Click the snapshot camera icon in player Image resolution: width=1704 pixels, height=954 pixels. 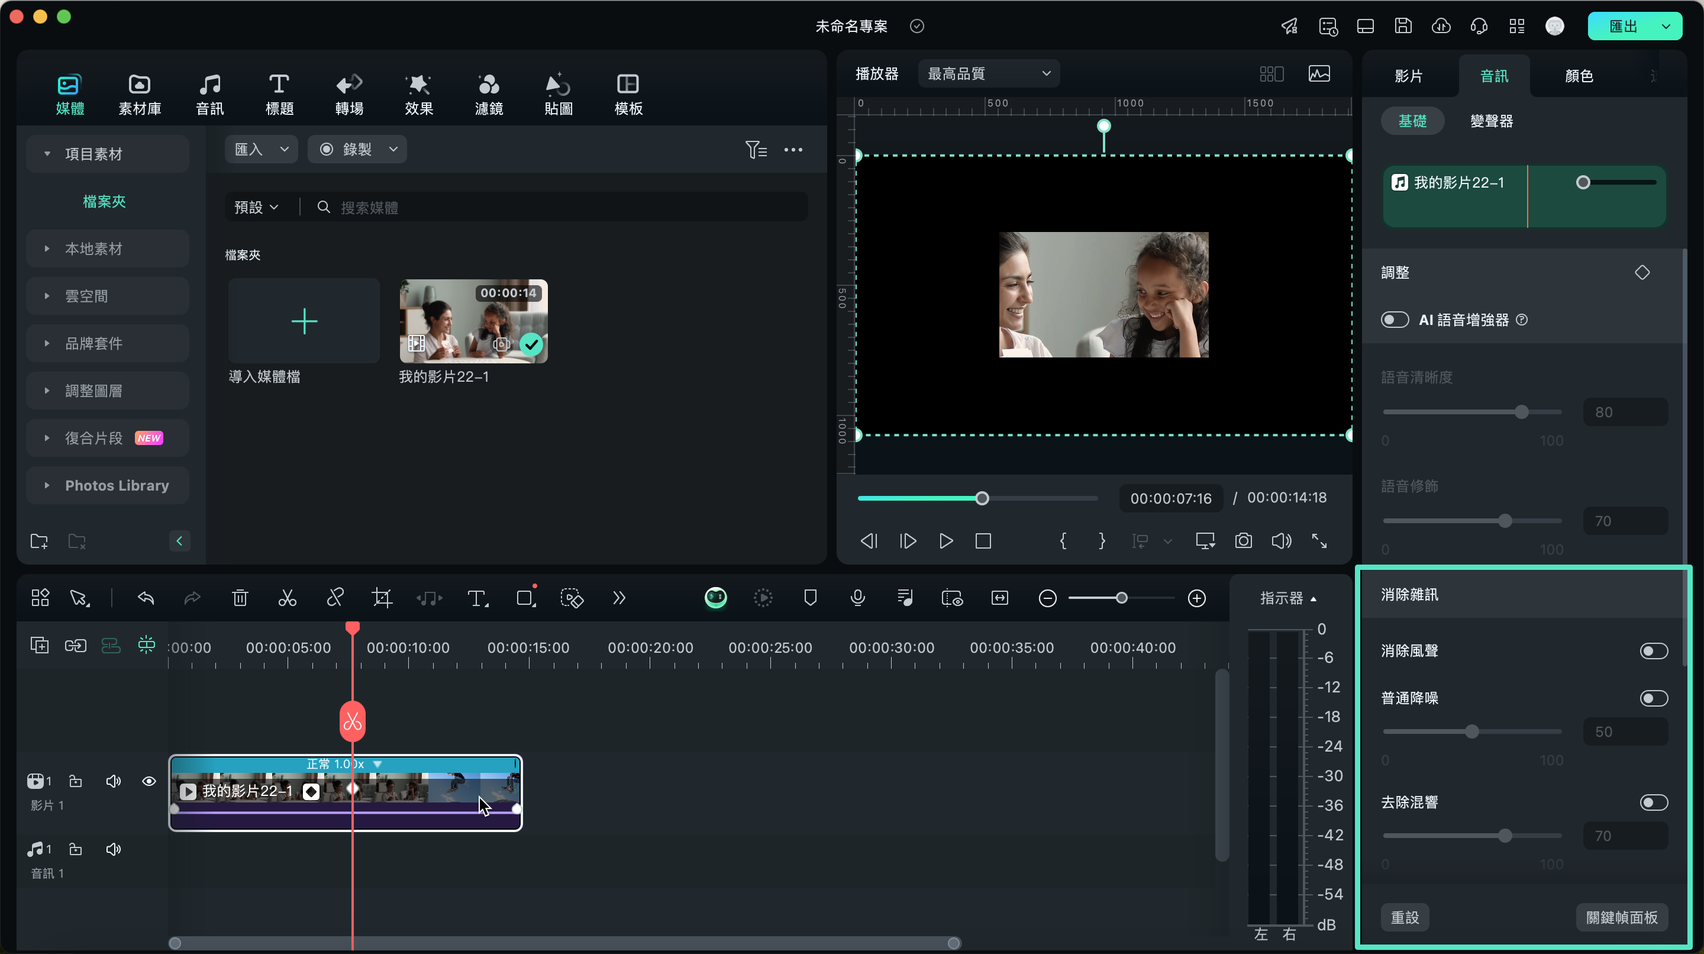point(1243,540)
